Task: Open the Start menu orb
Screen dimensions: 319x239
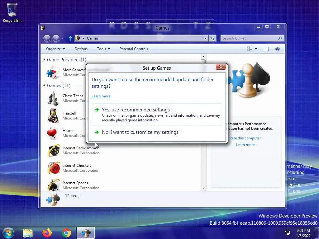Action: coord(8,233)
